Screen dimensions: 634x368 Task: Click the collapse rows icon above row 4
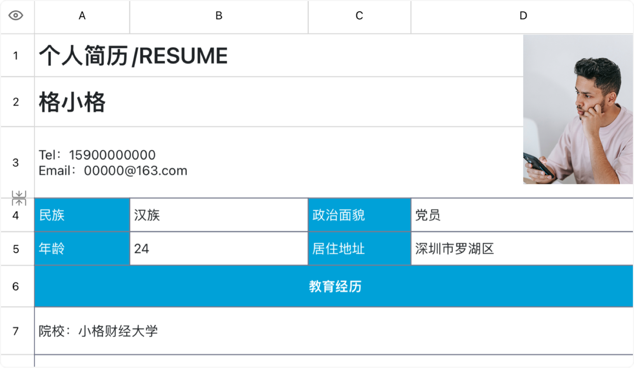click(19, 198)
